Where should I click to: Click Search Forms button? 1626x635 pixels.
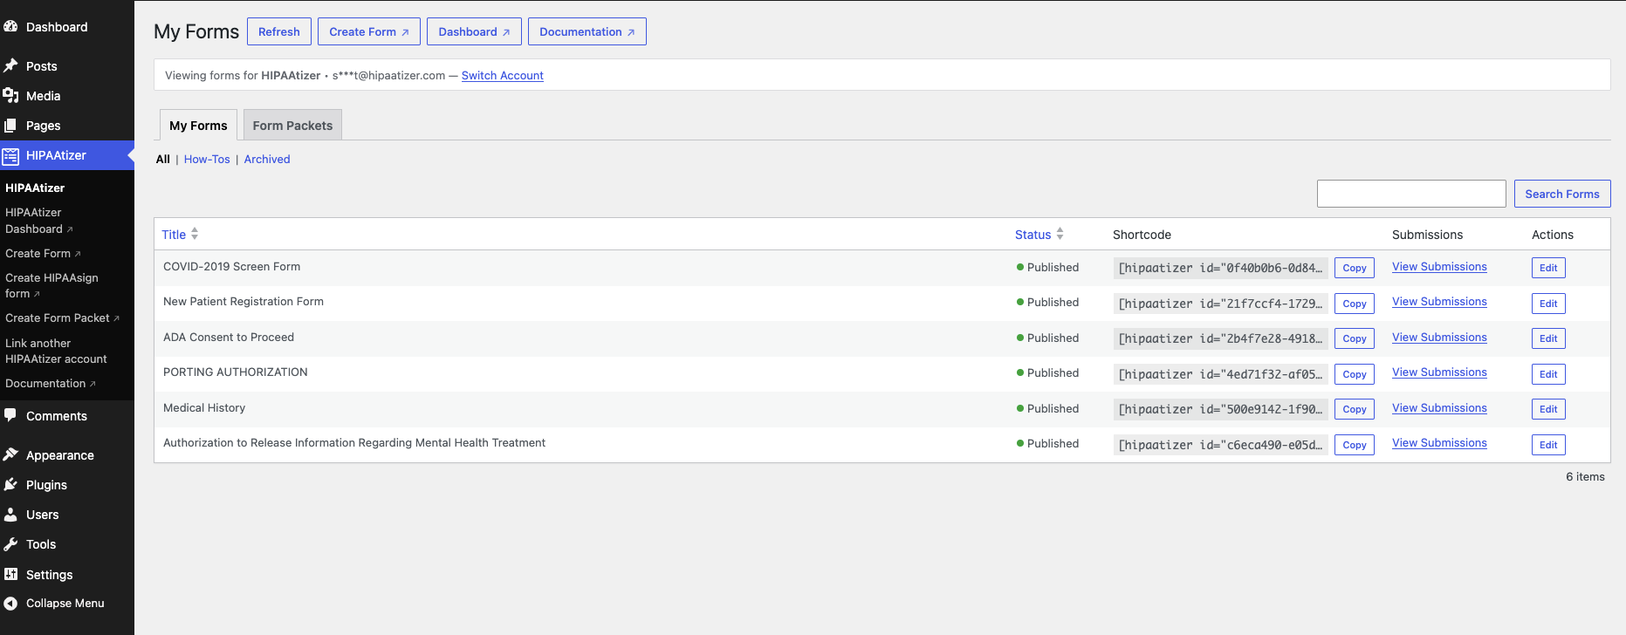1562,194
